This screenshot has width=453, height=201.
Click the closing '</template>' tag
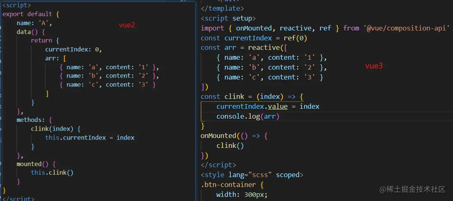click(x=223, y=9)
